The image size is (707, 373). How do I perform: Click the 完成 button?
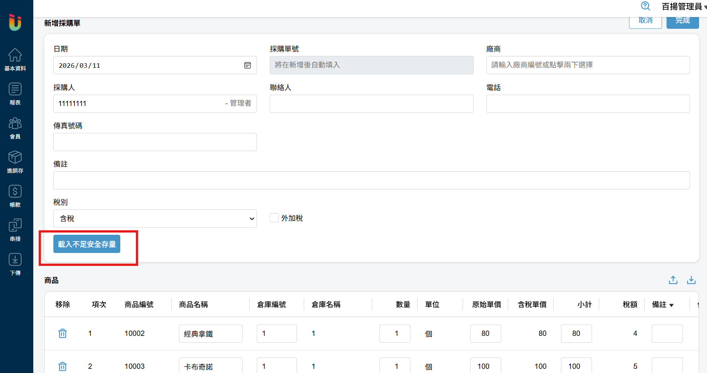(682, 21)
